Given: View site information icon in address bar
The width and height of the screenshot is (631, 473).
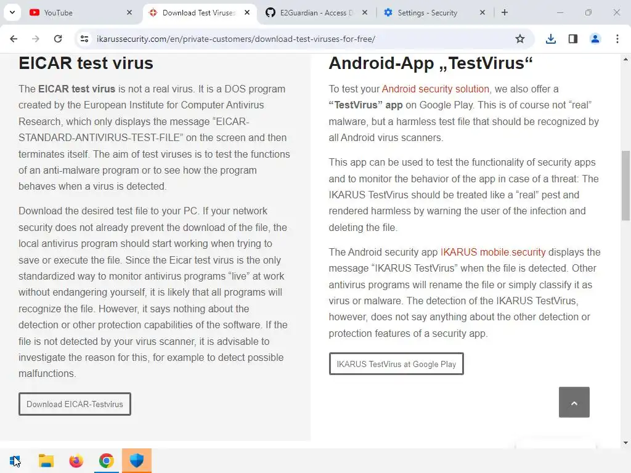Looking at the screenshot, I should tap(84, 39).
